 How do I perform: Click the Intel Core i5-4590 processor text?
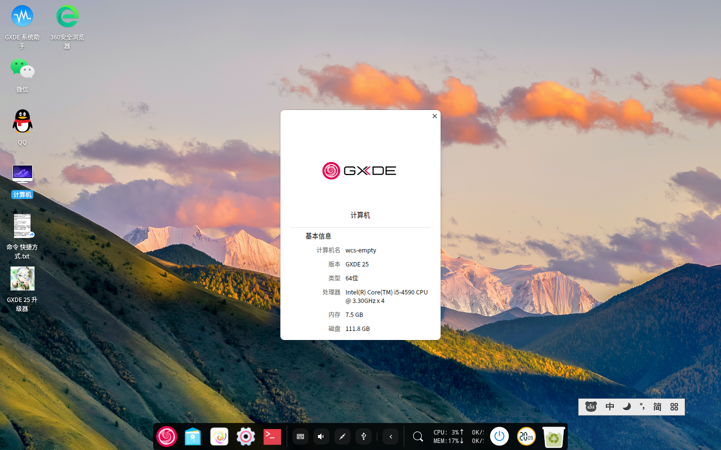[387, 296]
